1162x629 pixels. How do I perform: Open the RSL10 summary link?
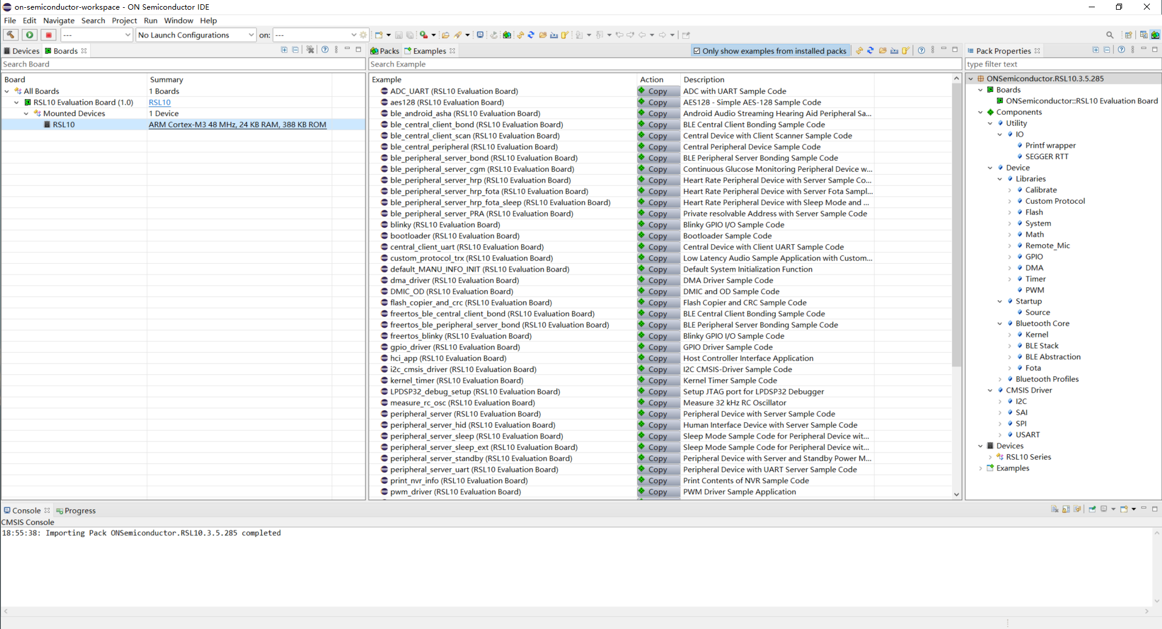[160, 103]
